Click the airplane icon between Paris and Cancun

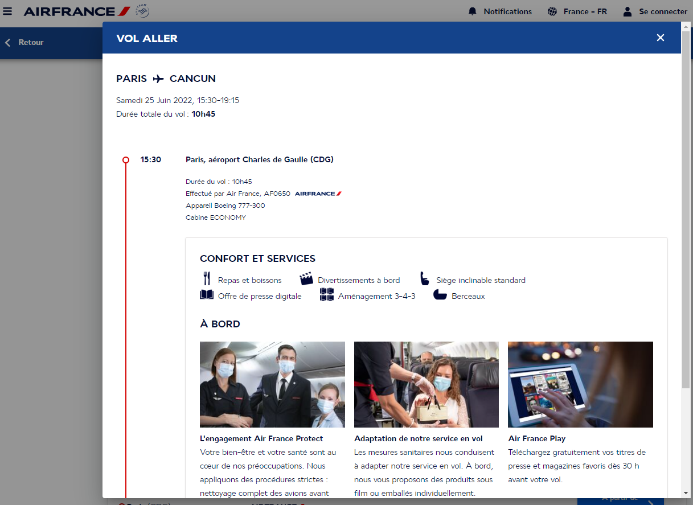158,79
